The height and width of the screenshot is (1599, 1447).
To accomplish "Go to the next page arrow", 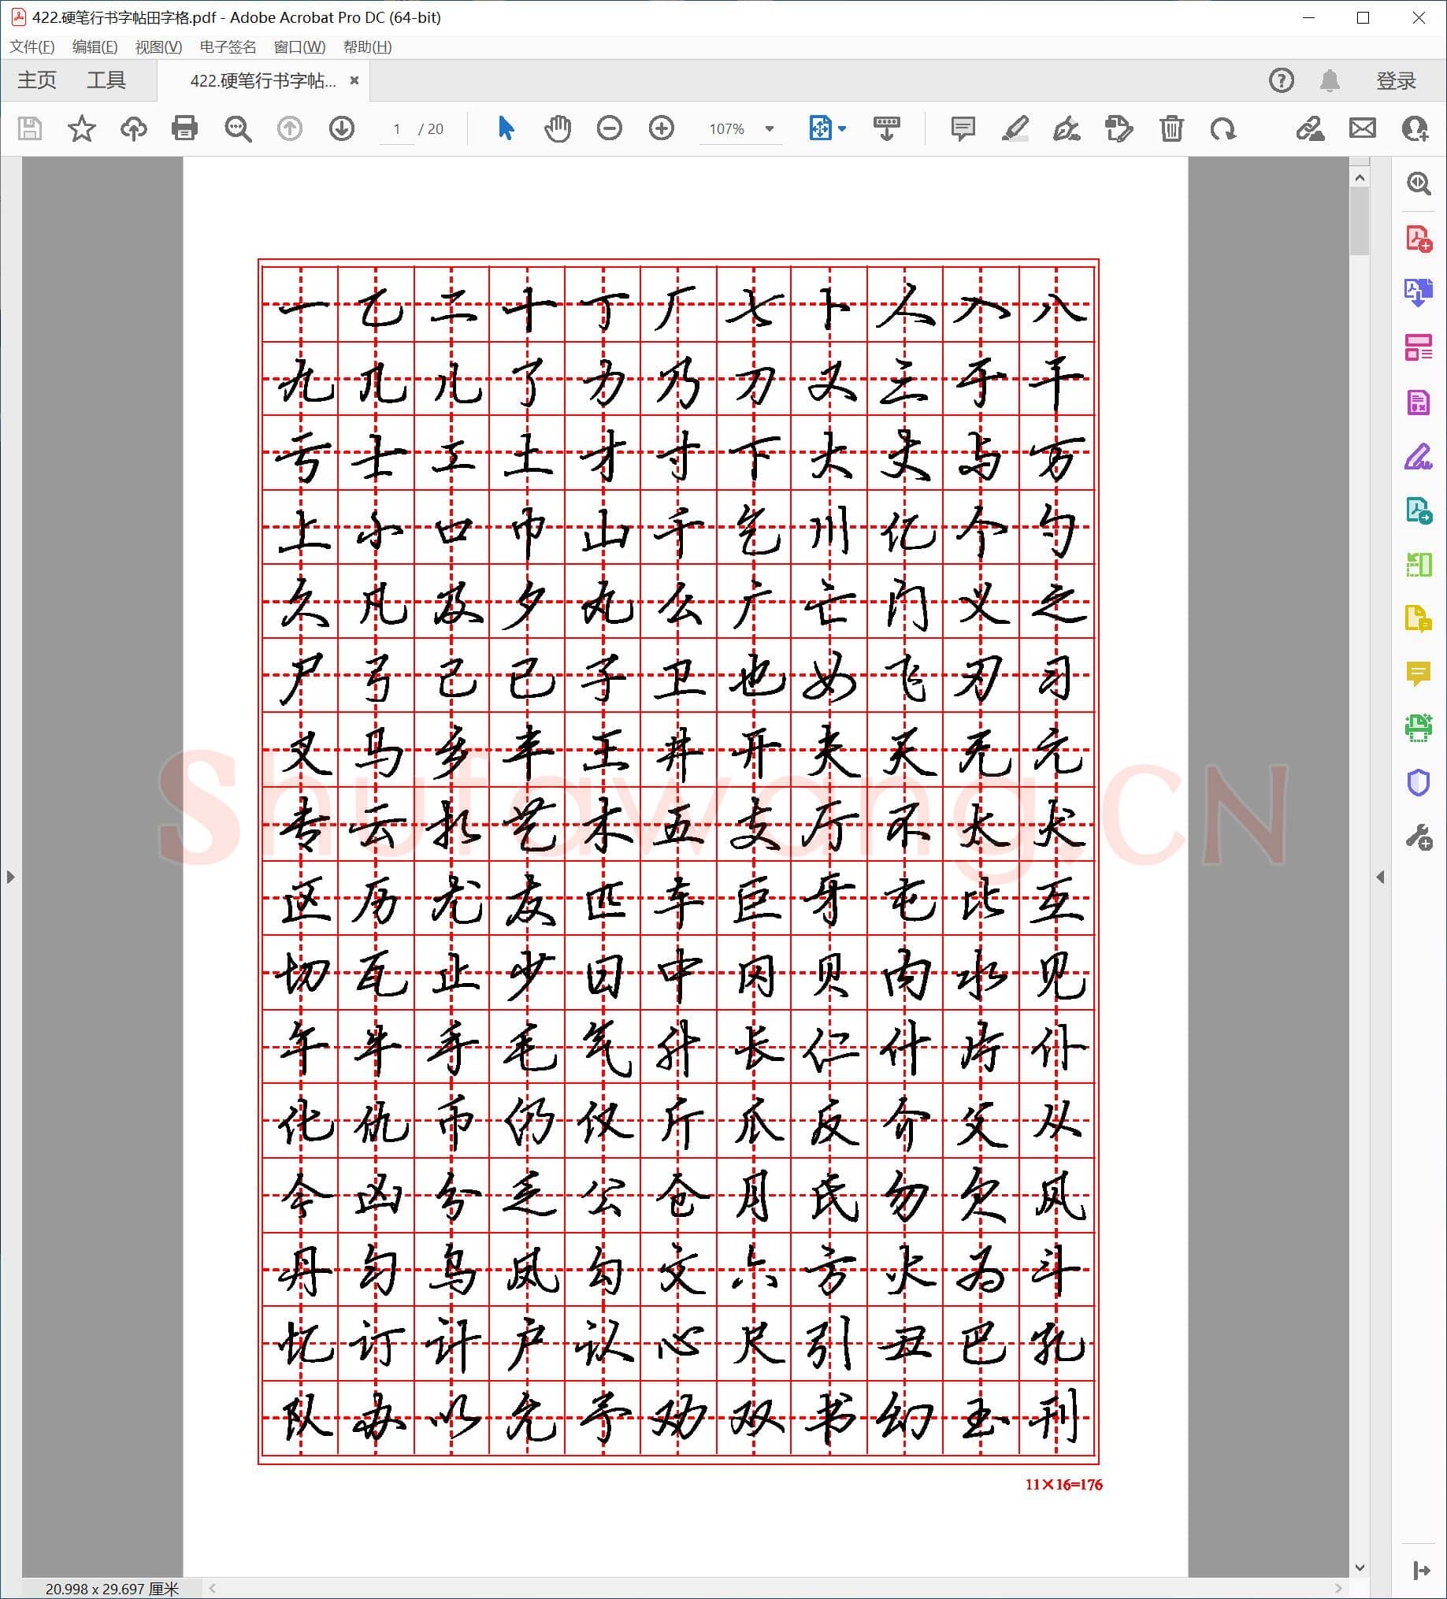I will tap(341, 128).
